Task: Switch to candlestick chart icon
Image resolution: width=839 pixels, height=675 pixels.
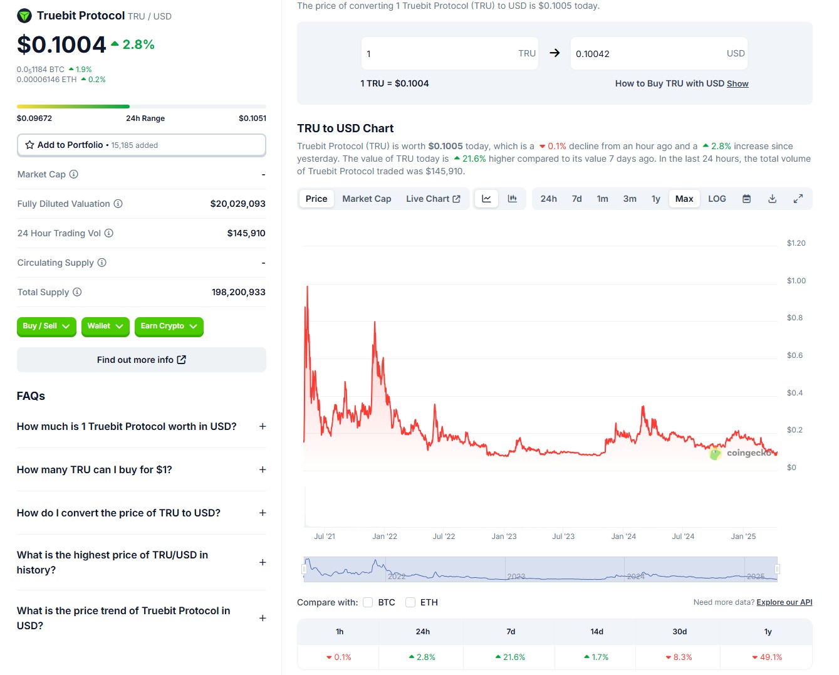Action: (x=513, y=199)
